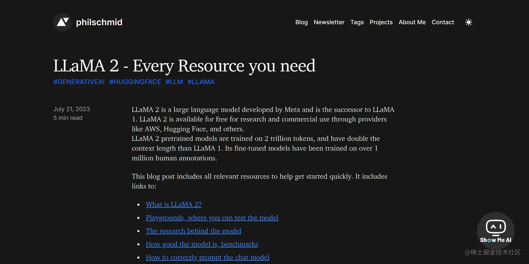Open the Tags nav item
This screenshot has height=264, width=529.
357,22
